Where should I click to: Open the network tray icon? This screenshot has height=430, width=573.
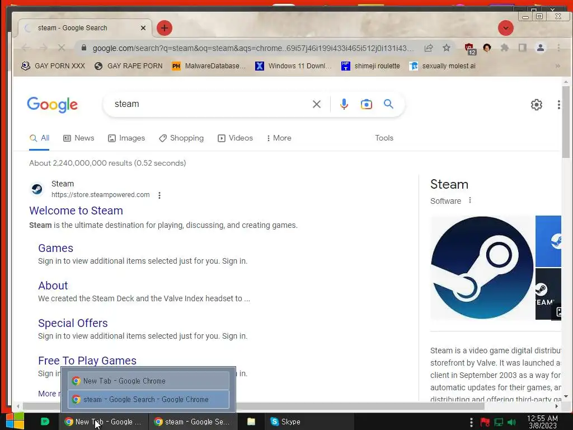coord(499,422)
